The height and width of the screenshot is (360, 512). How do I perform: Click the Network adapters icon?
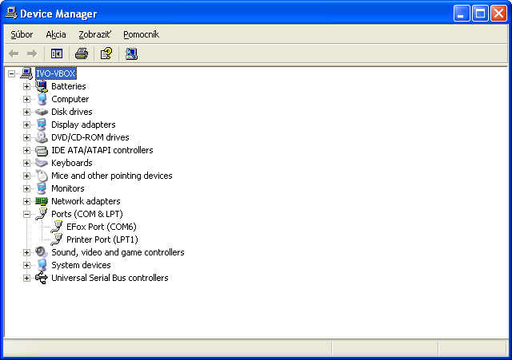pyautogui.click(x=42, y=201)
